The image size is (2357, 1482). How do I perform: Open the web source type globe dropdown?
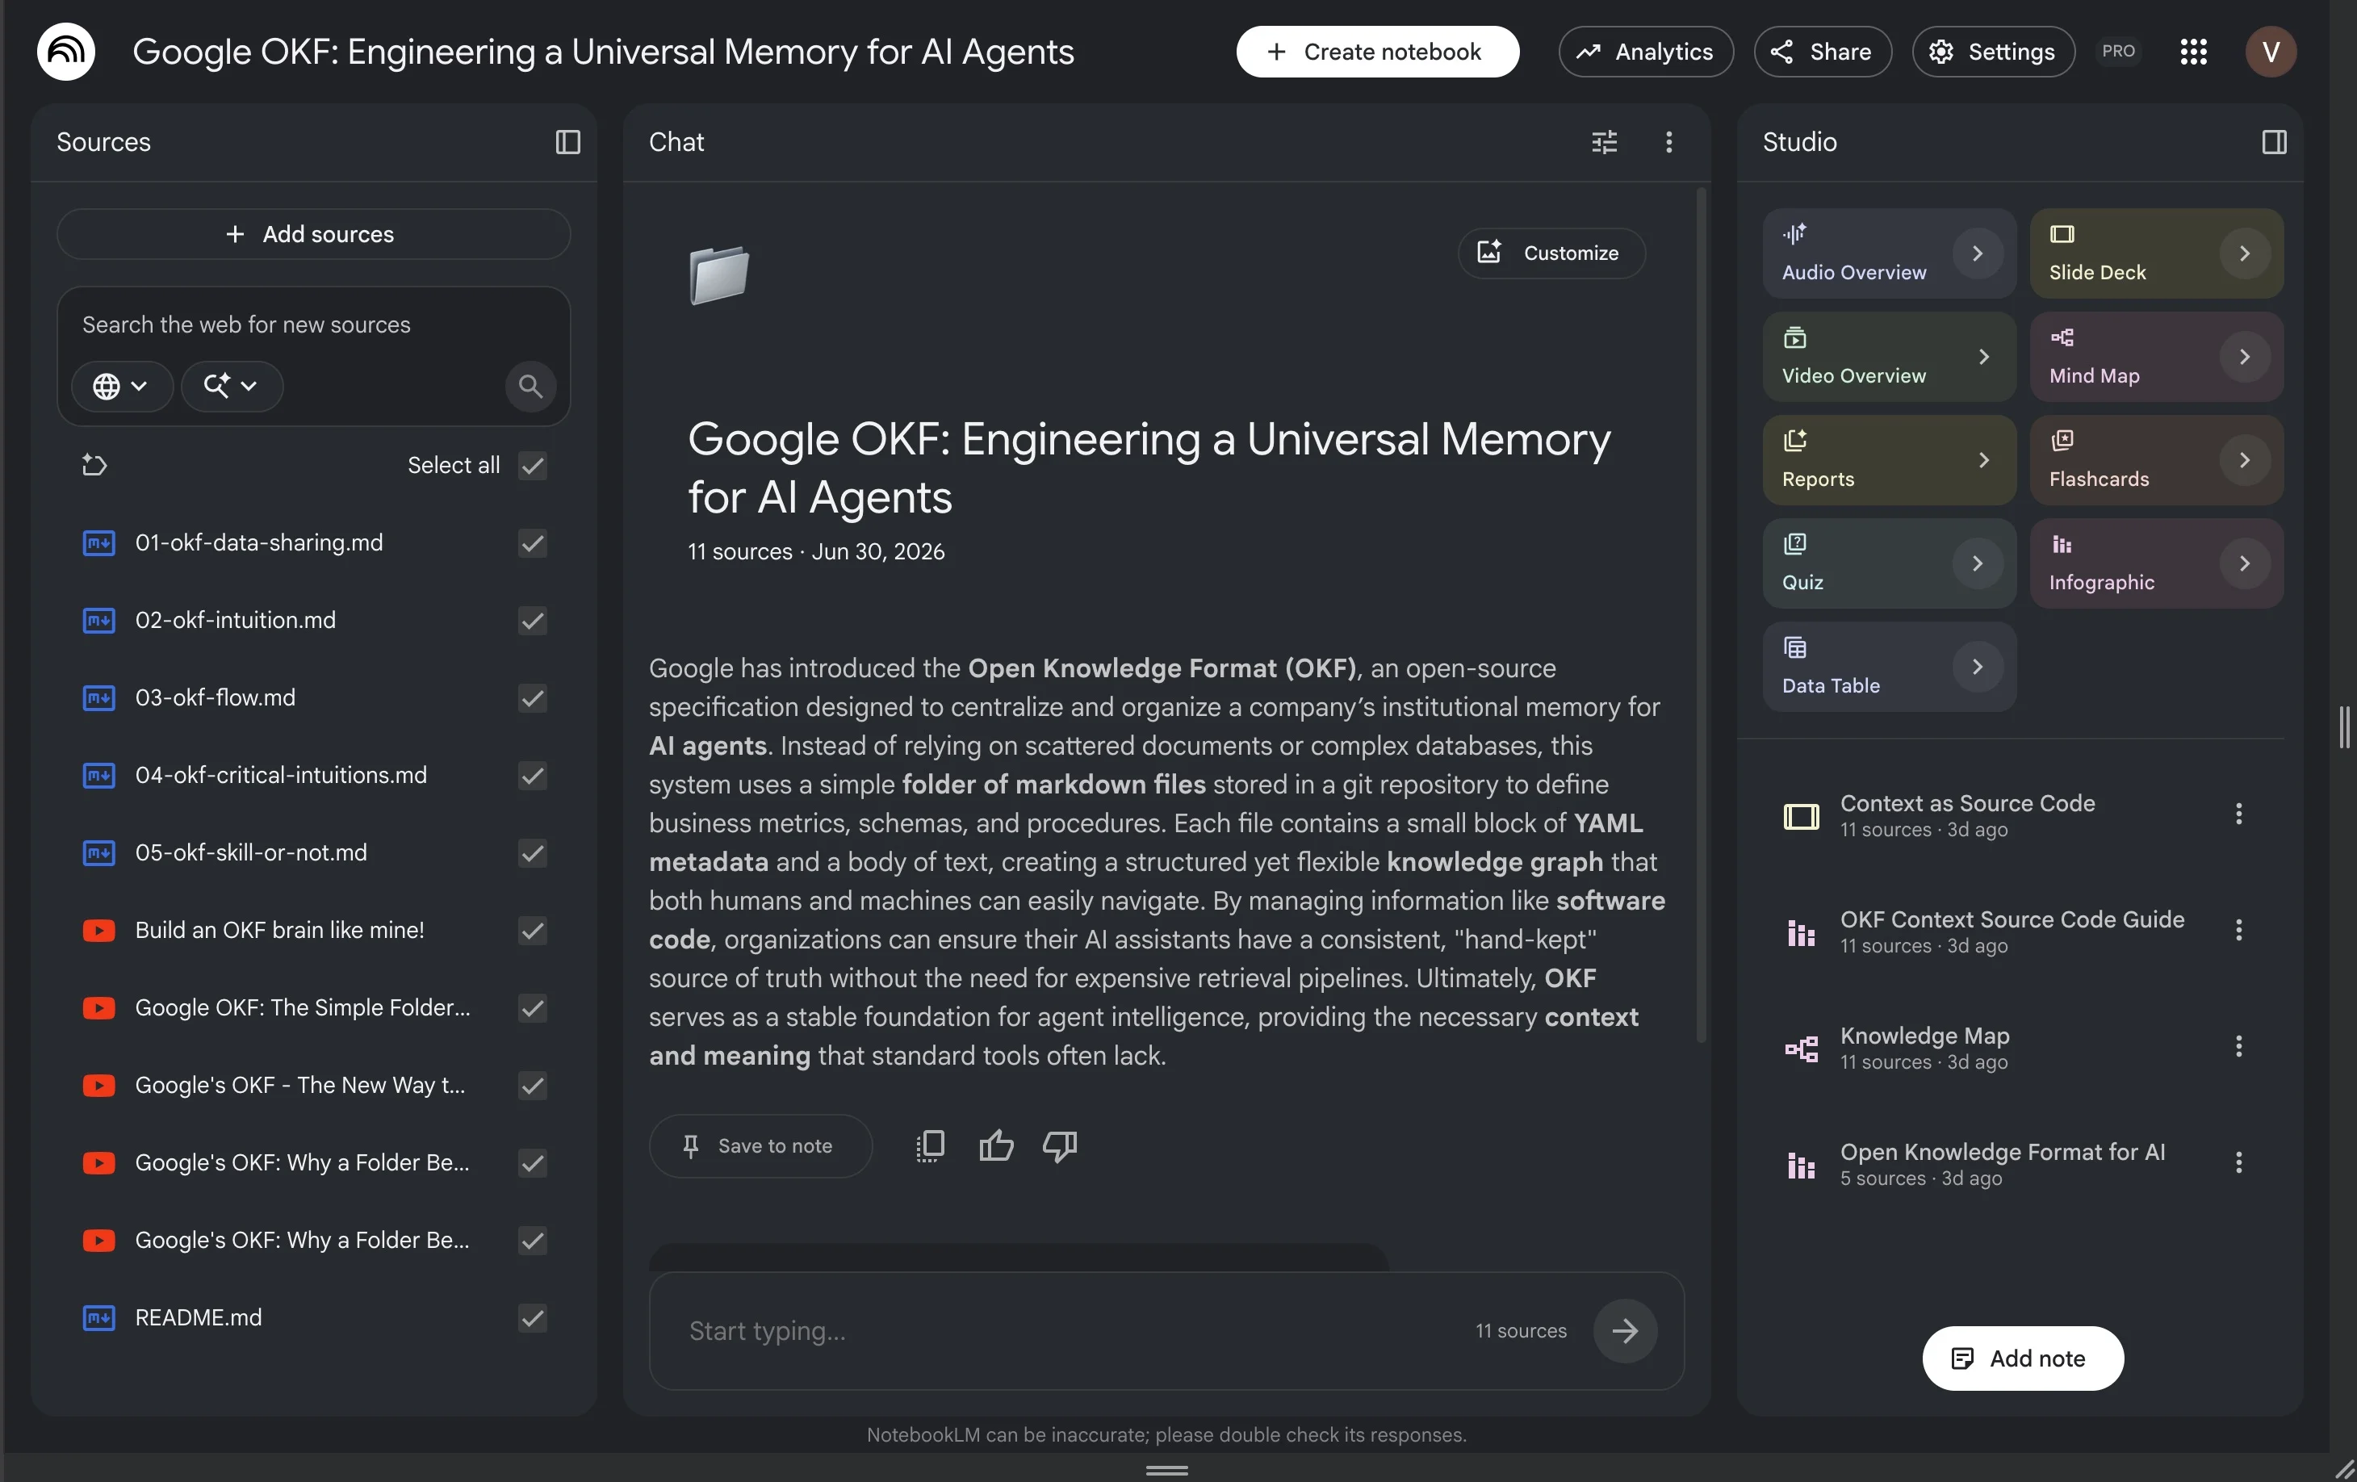click(x=121, y=386)
